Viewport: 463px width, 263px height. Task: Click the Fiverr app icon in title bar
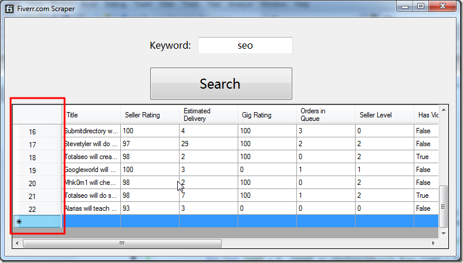click(9, 9)
